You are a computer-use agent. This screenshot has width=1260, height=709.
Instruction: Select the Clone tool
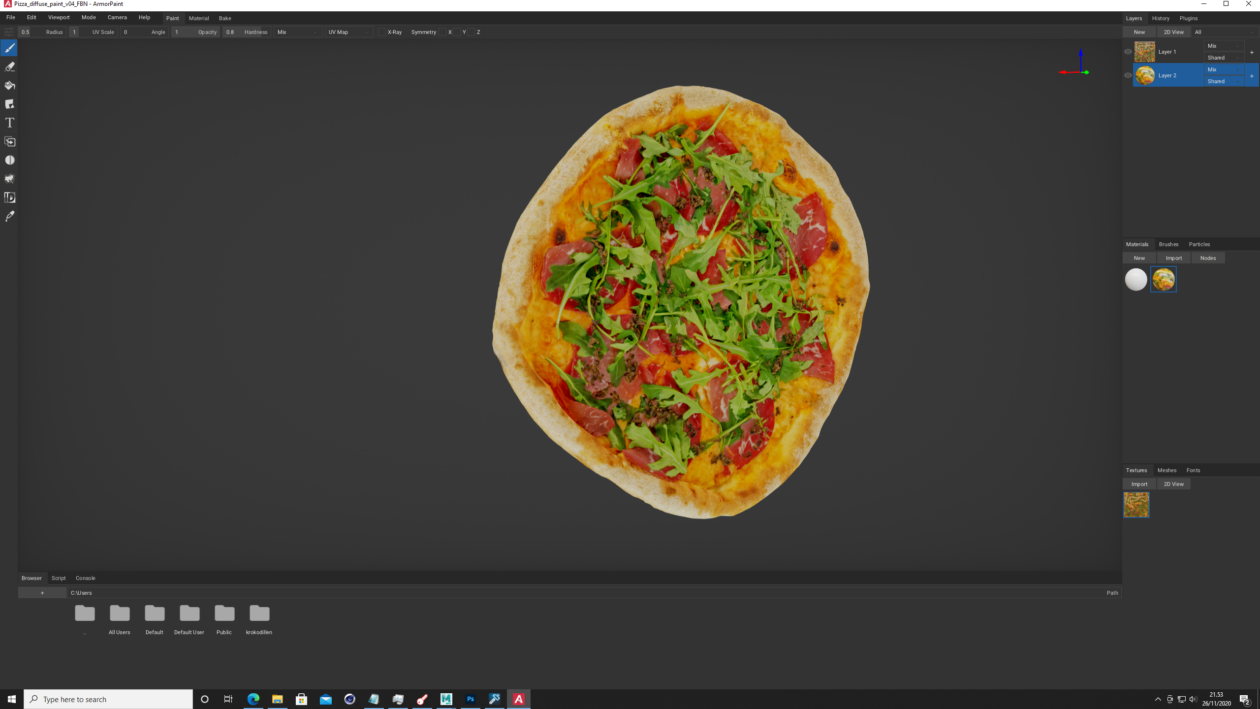point(9,142)
